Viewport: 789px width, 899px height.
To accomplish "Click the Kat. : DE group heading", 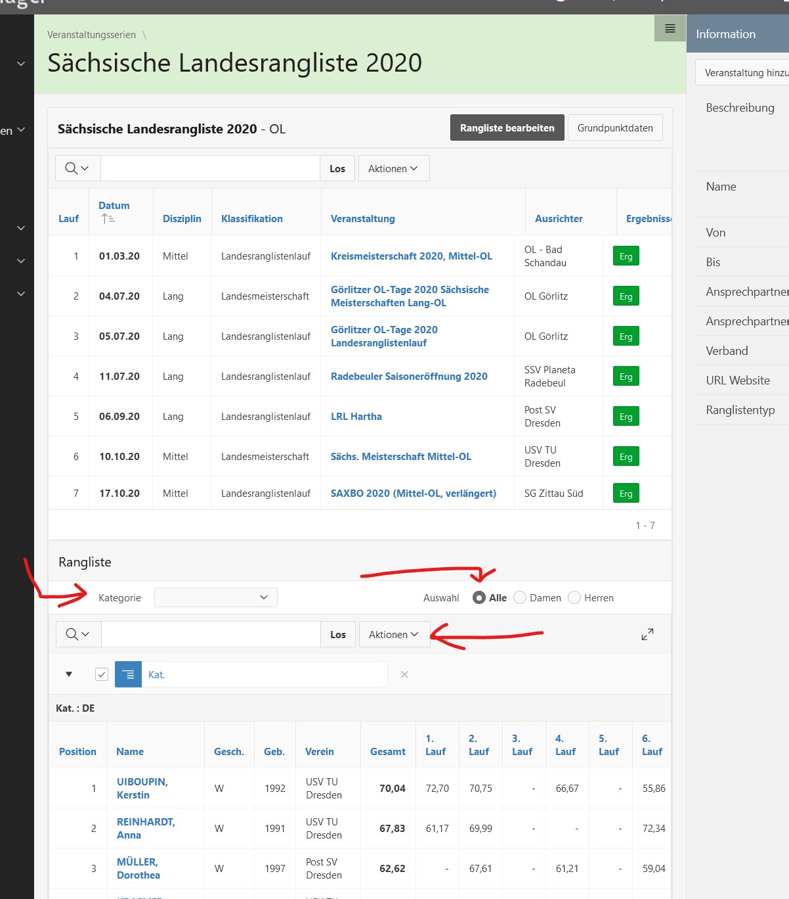I will 75,708.
